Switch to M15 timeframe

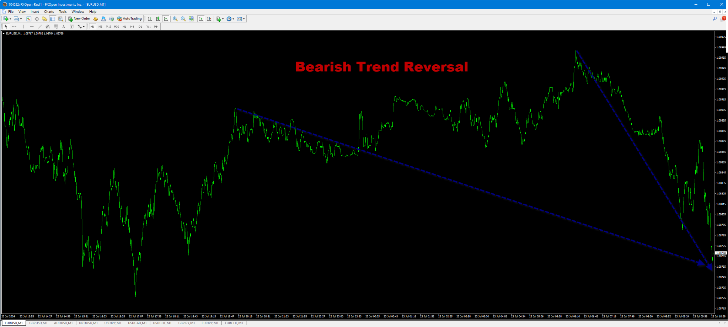tap(108, 27)
